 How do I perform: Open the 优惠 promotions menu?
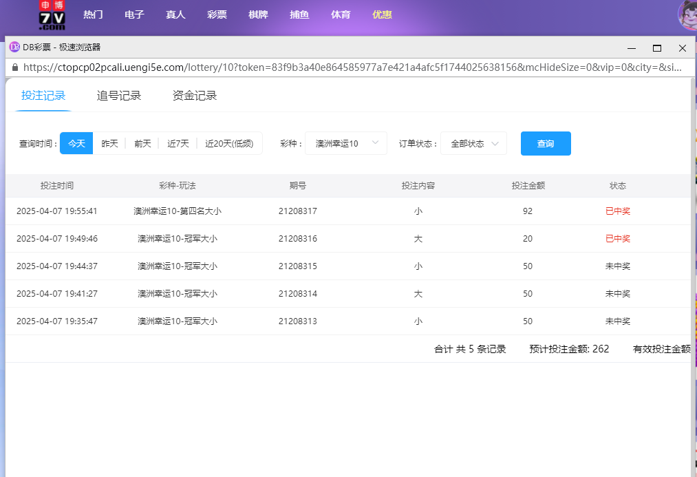pyautogui.click(x=381, y=14)
